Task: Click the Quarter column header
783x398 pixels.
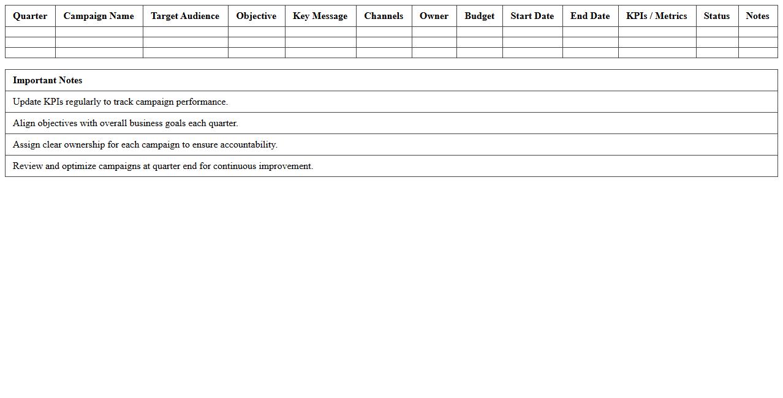Action: coord(30,16)
